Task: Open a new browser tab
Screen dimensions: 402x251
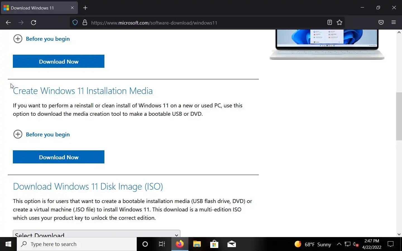Action: [x=85, y=8]
